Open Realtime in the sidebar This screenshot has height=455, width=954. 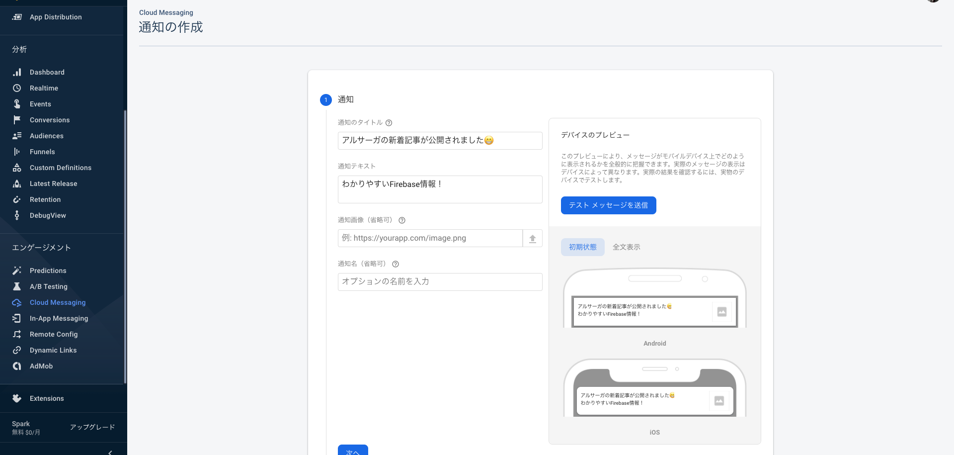(44, 88)
